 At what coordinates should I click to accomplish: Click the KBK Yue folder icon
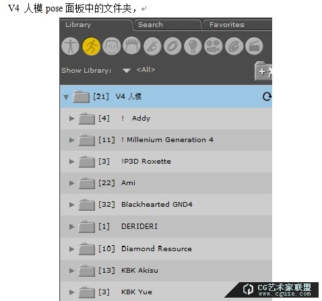click(x=86, y=292)
